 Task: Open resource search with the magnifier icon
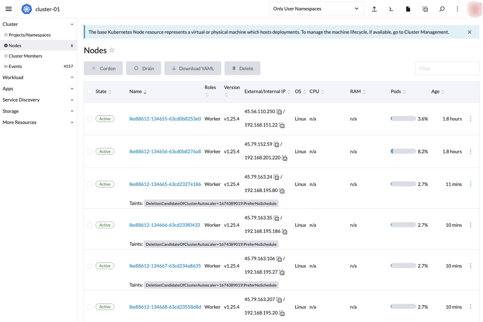[442, 9]
